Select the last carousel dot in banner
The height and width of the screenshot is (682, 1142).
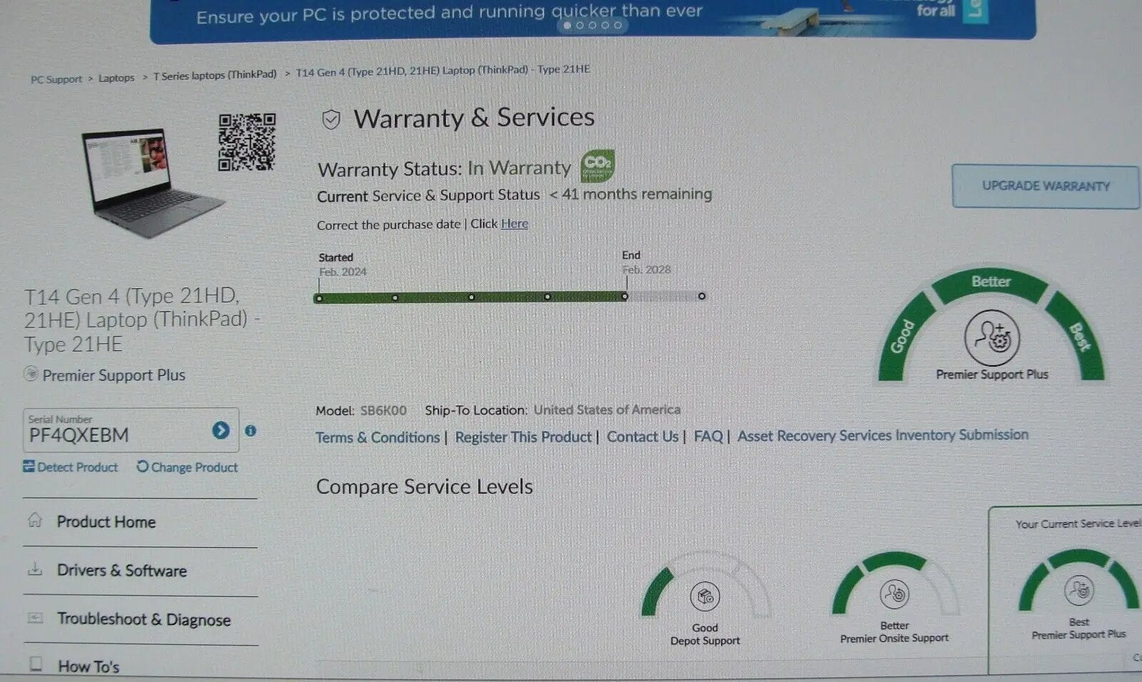[618, 25]
